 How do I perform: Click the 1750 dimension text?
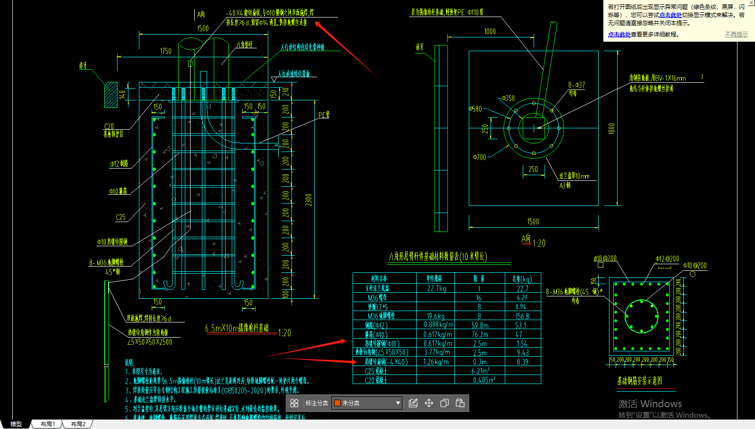click(x=166, y=51)
